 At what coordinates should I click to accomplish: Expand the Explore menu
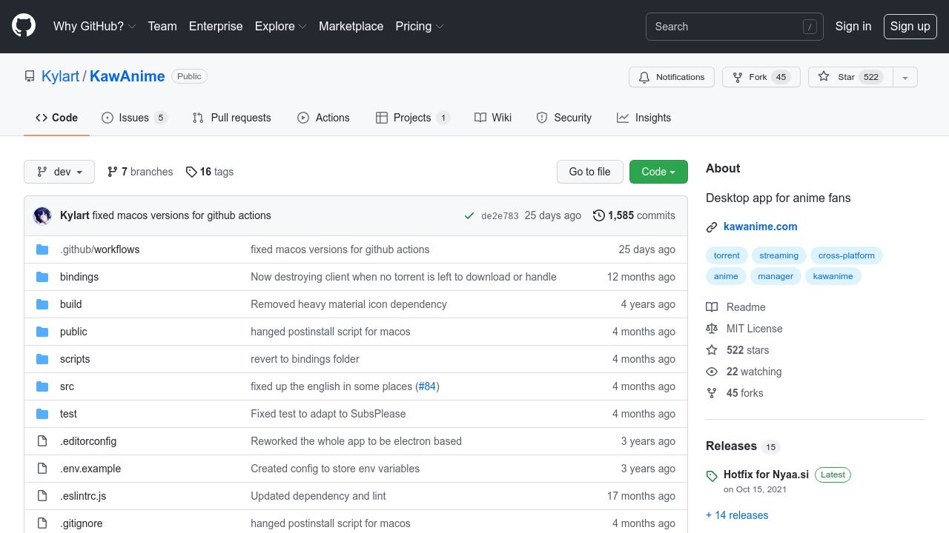[281, 26]
